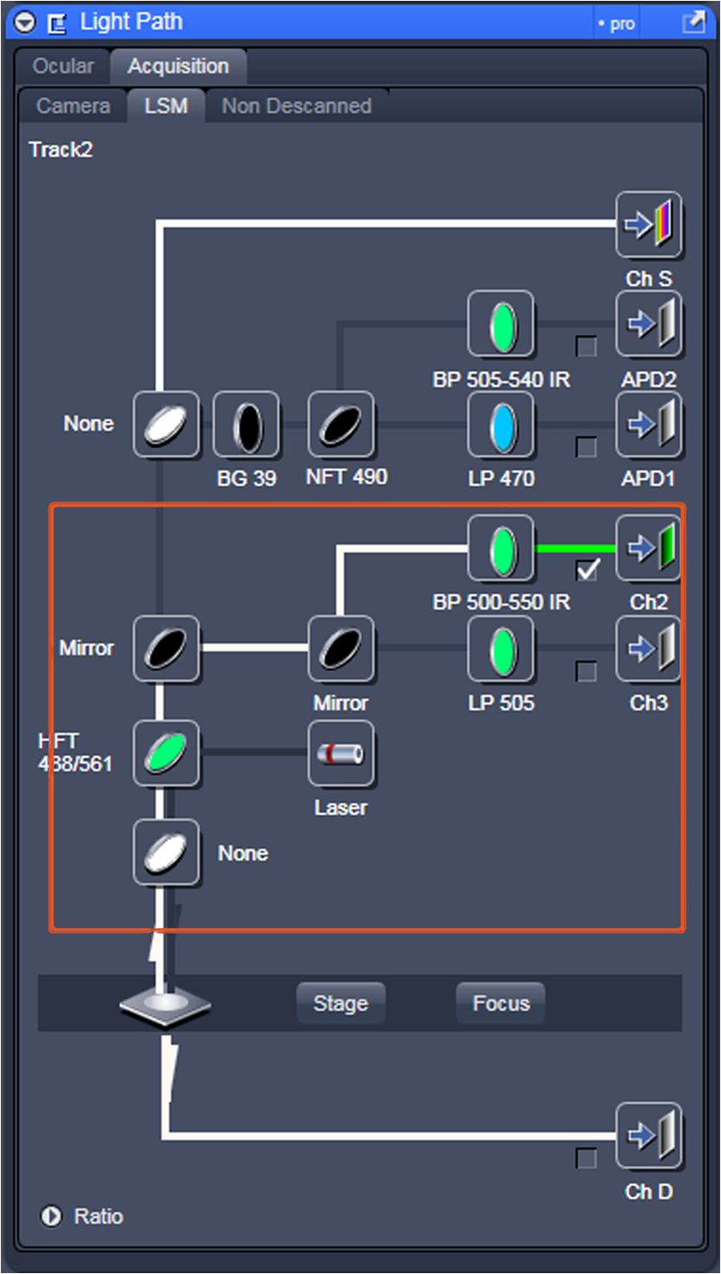The image size is (721, 1274).
Task: Click the BP 500-550 IR label text
Action: coord(501,602)
